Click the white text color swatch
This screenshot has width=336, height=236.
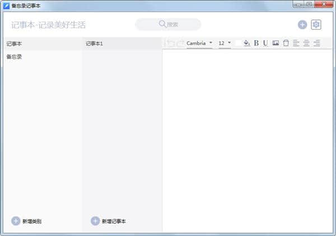238,43
